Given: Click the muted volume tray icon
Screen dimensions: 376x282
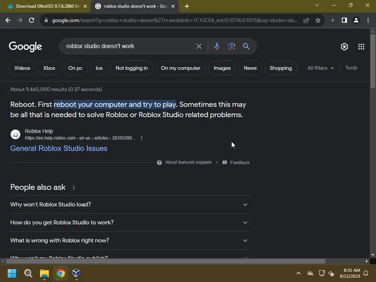Looking at the screenshot, I should coord(331,273).
